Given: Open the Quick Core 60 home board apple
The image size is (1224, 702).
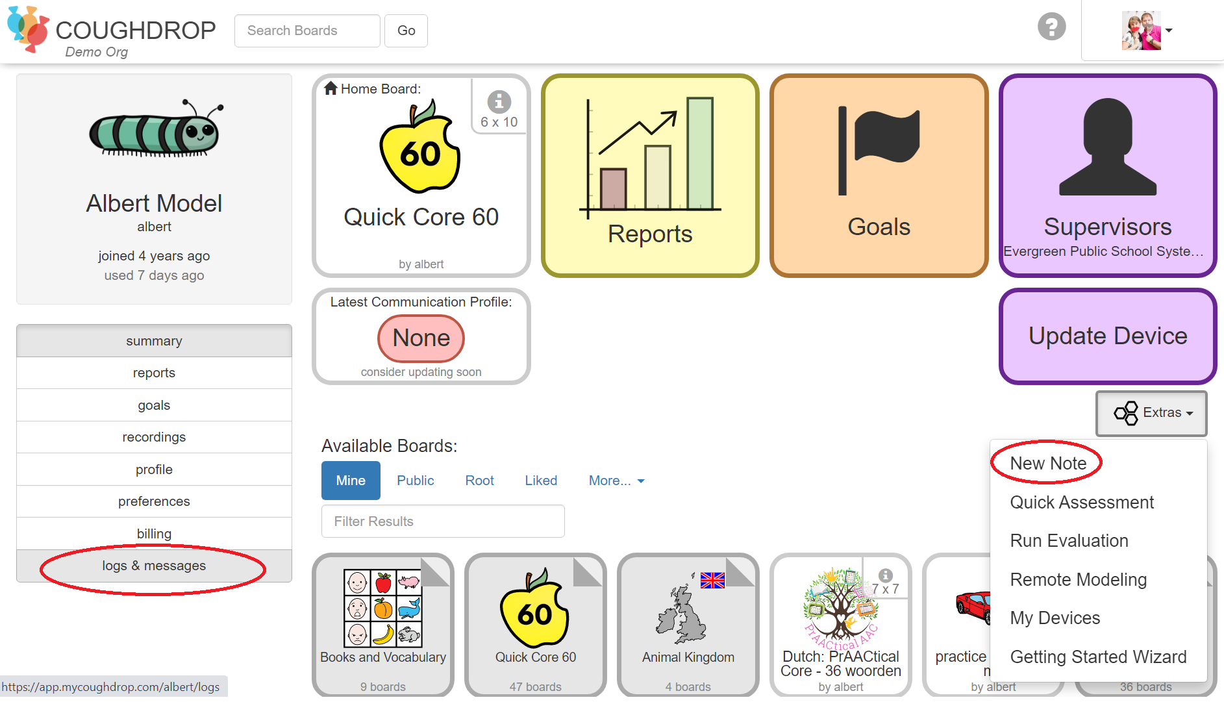Looking at the screenshot, I should 420,147.
